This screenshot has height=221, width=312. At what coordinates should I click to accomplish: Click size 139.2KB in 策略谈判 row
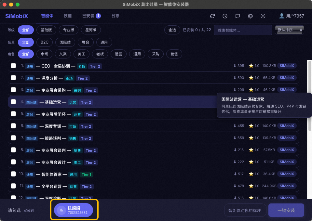coord(269,138)
